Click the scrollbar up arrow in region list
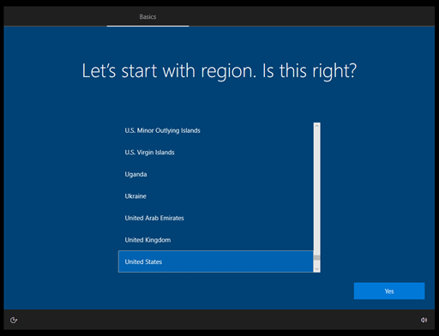Viewport: 439px width, 336px height. click(316, 126)
